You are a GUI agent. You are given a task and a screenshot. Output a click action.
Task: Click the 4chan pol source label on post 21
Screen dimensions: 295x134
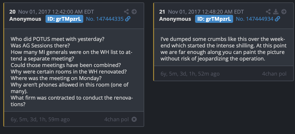coord(274,73)
